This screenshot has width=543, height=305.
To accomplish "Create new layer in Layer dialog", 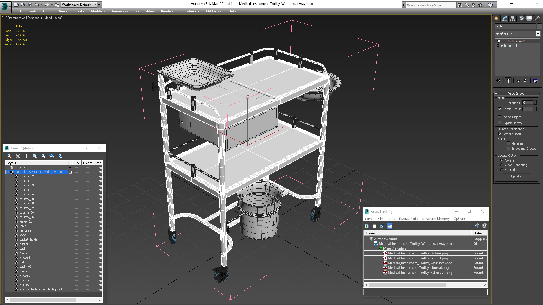I will point(9,156).
